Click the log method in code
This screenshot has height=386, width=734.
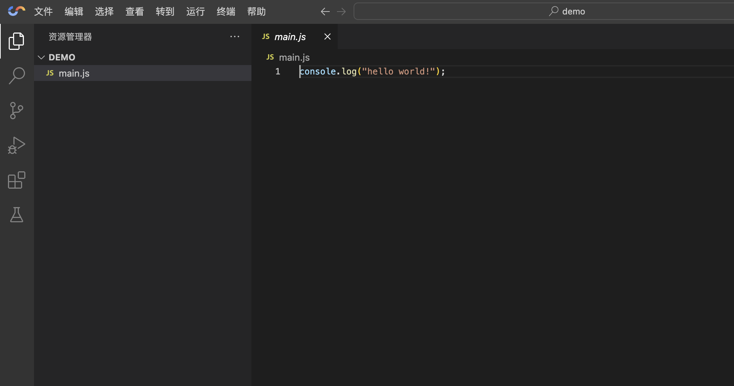[x=349, y=71]
